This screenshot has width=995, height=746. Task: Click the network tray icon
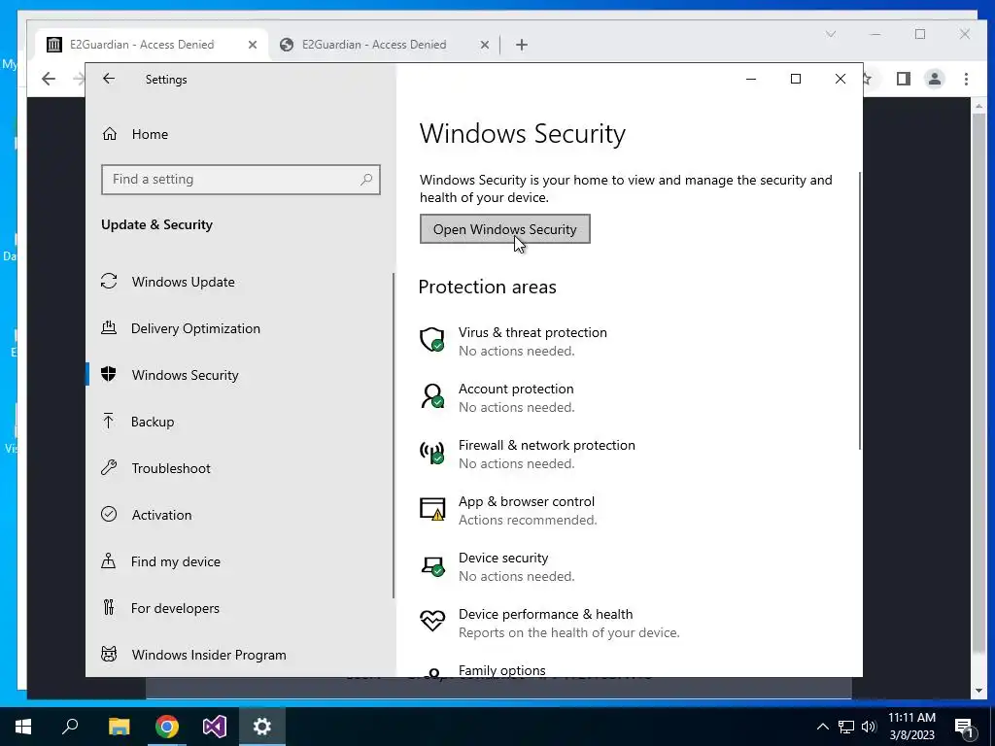(846, 727)
